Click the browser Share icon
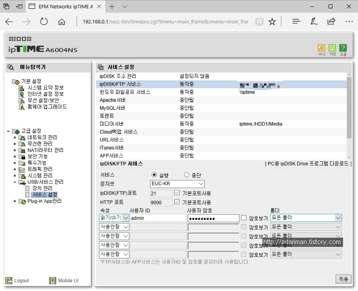358x291 pixels. 331,21
